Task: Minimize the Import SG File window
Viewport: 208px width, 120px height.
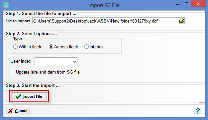Action: click(177, 4)
